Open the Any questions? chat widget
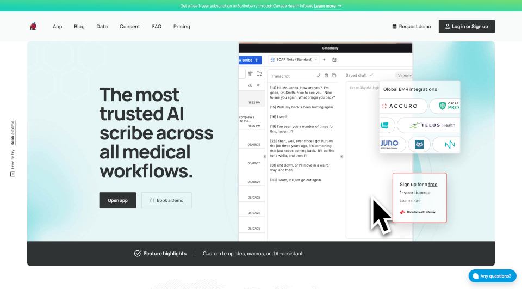 pos(492,276)
